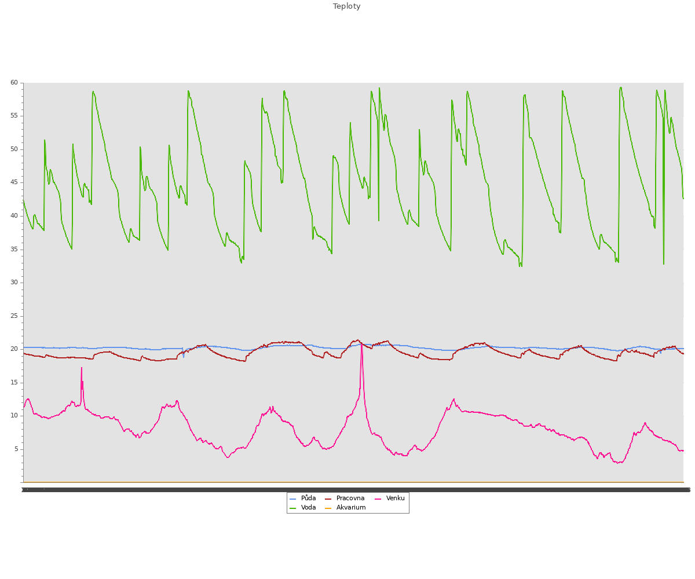Image resolution: width=695 pixels, height=579 pixels.
Task: Click the Venku pink color marker
Action: [378, 499]
